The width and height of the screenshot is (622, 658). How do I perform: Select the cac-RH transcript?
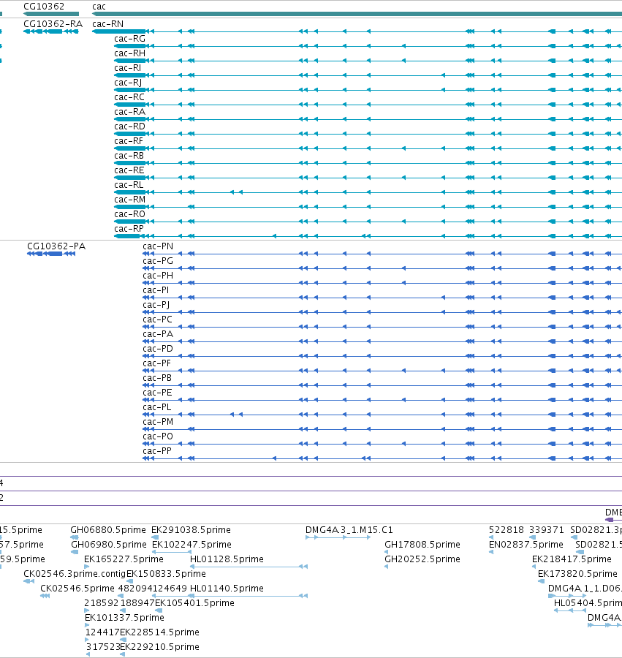click(x=129, y=53)
